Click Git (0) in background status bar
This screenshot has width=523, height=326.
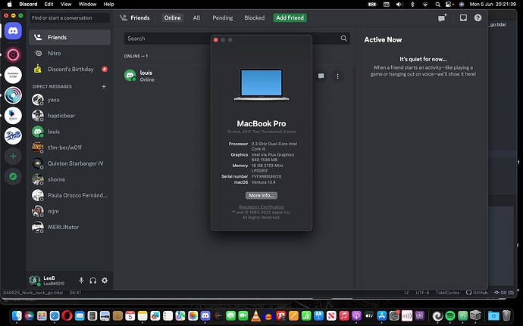(x=504, y=293)
